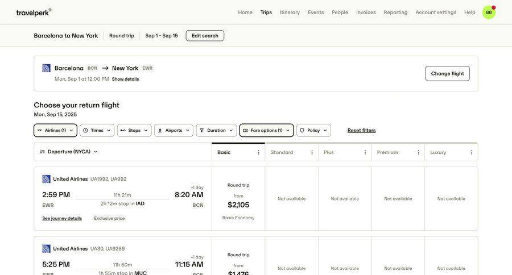
Task: Expand the Stops filter dropdown
Action: click(134, 131)
